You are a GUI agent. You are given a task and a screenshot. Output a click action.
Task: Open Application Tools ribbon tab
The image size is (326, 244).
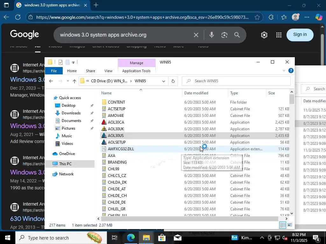point(136,71)
